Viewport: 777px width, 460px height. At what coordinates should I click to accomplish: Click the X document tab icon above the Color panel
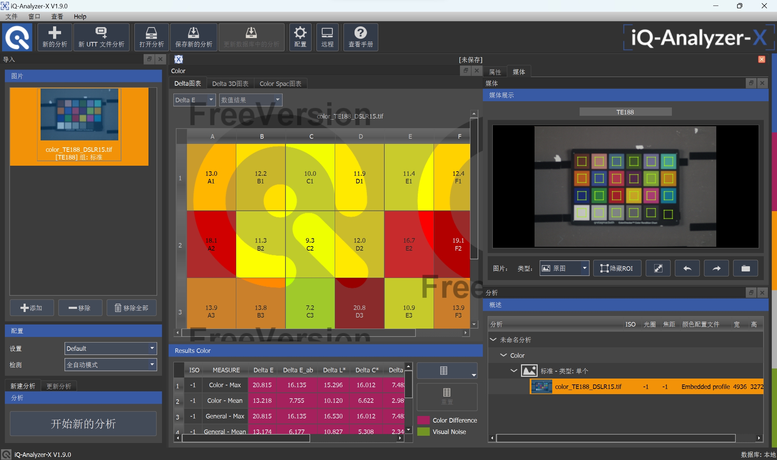point(178,59)
